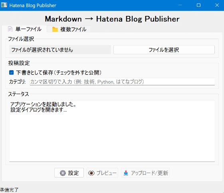The width and height of the screenshot is (224, 193).
Task: Click the ファイルが選択されていません file path field
Action: 60,50
